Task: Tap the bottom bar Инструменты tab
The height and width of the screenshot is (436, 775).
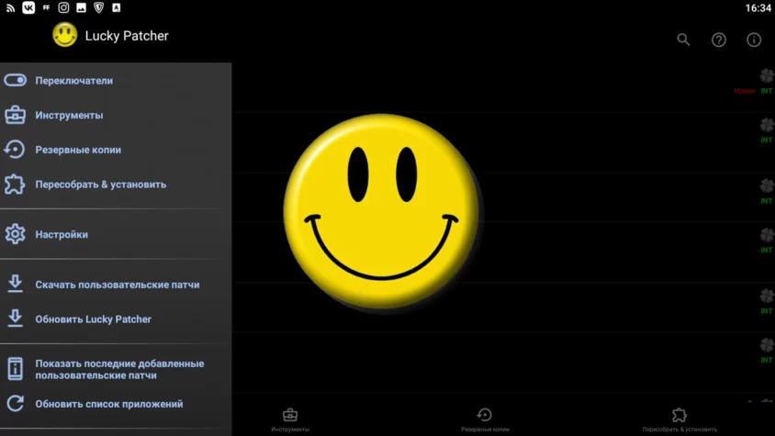Action: pyautogui.click(x=290, y=420)
